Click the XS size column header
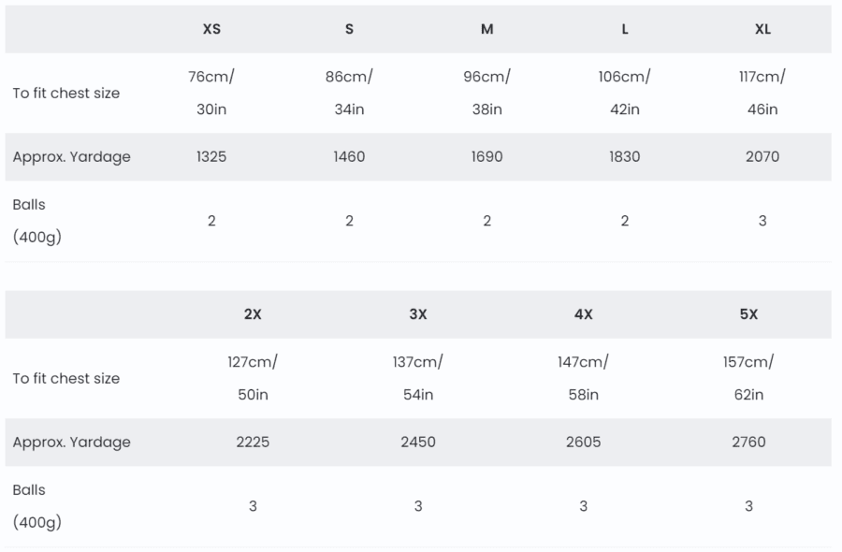 click(x=211, y=29)
